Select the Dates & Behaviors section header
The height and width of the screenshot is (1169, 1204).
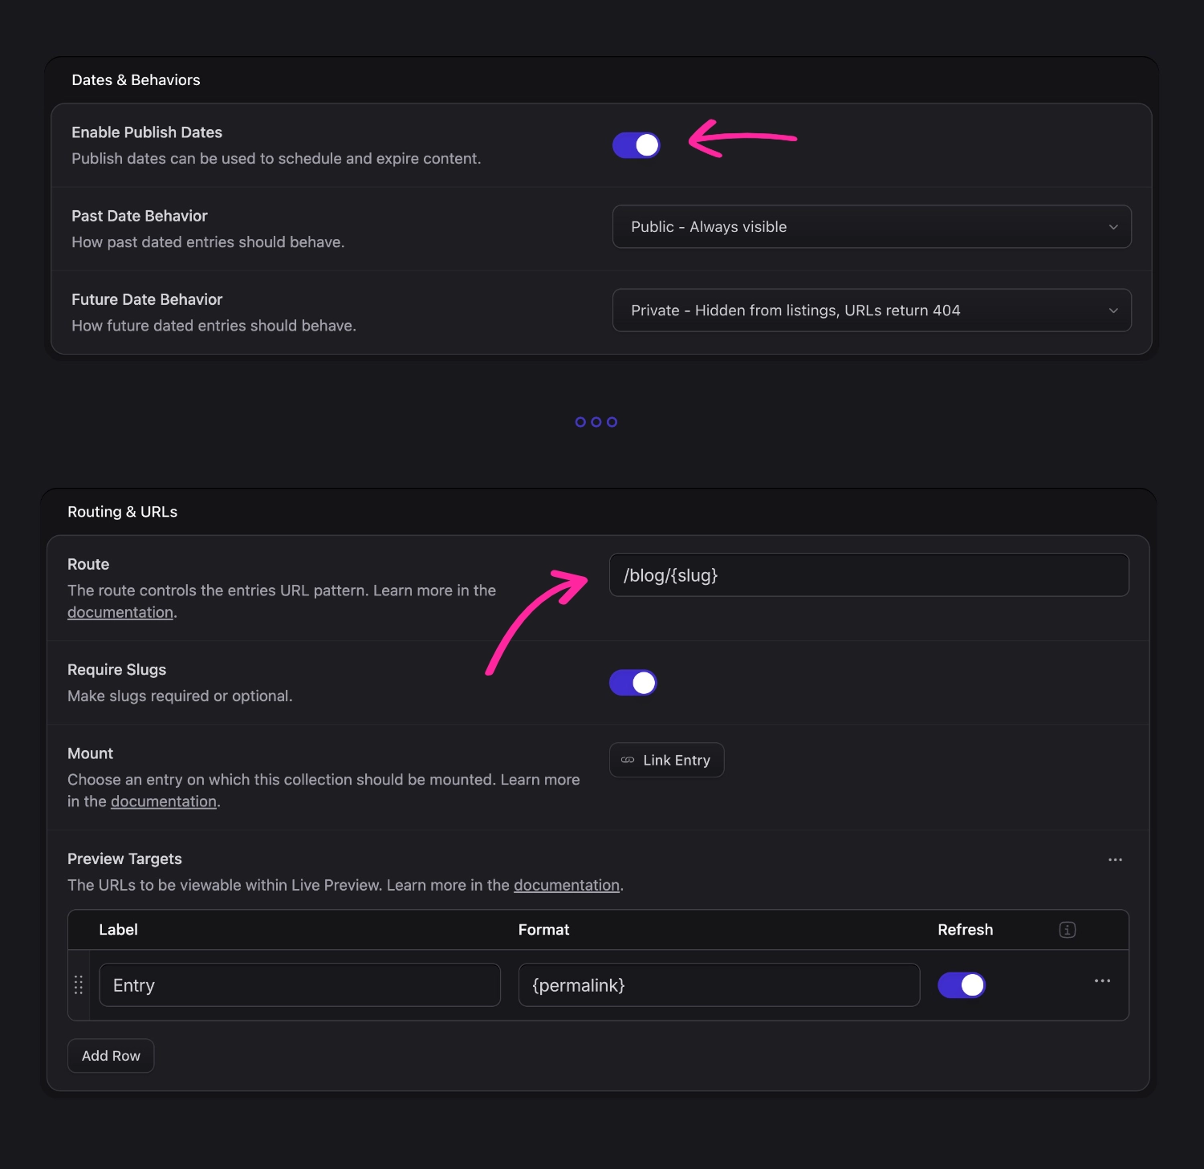tap(136, 79)
